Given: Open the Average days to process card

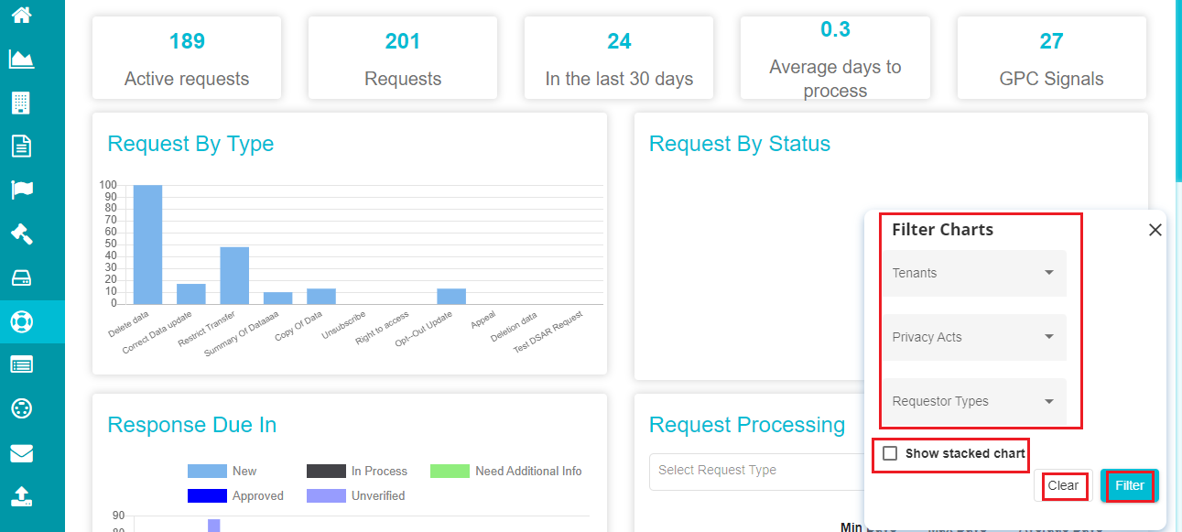Looking at the screenshot, I should tap(835, 58).
